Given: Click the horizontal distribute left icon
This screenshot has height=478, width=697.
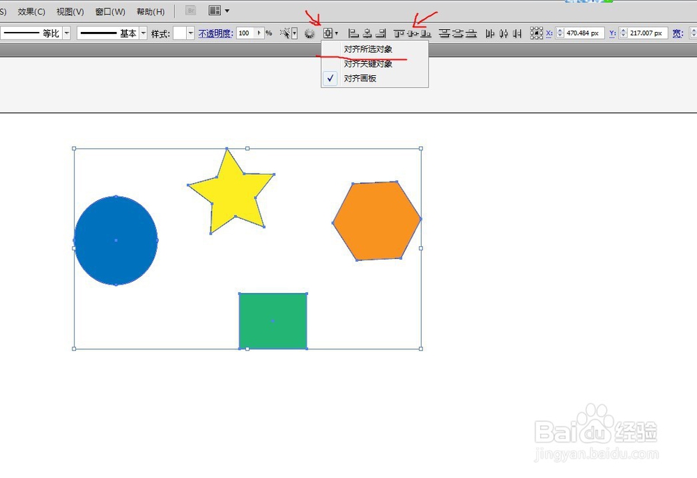Looking at the screenshot, I should [490, 33].
